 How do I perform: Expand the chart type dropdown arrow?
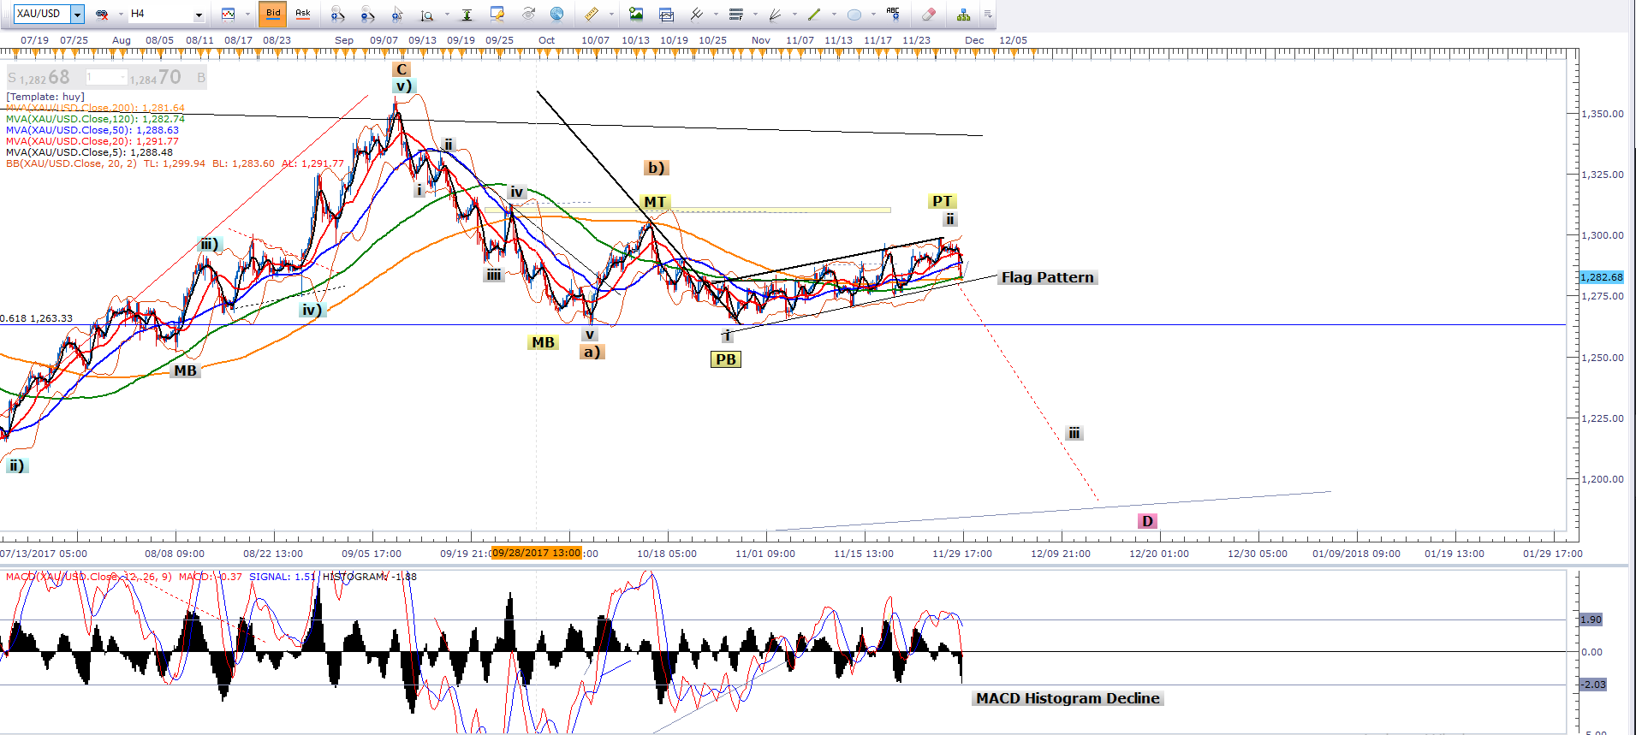coord(247,14)
